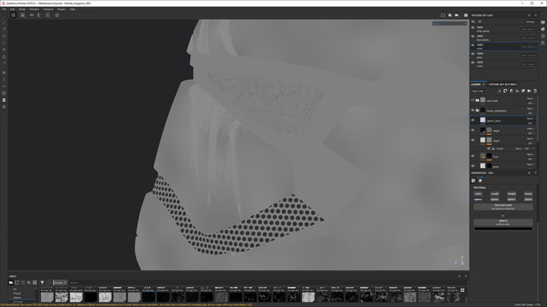
Task: Open viewport channel dropdown at top-right
Action: (449, 24)
